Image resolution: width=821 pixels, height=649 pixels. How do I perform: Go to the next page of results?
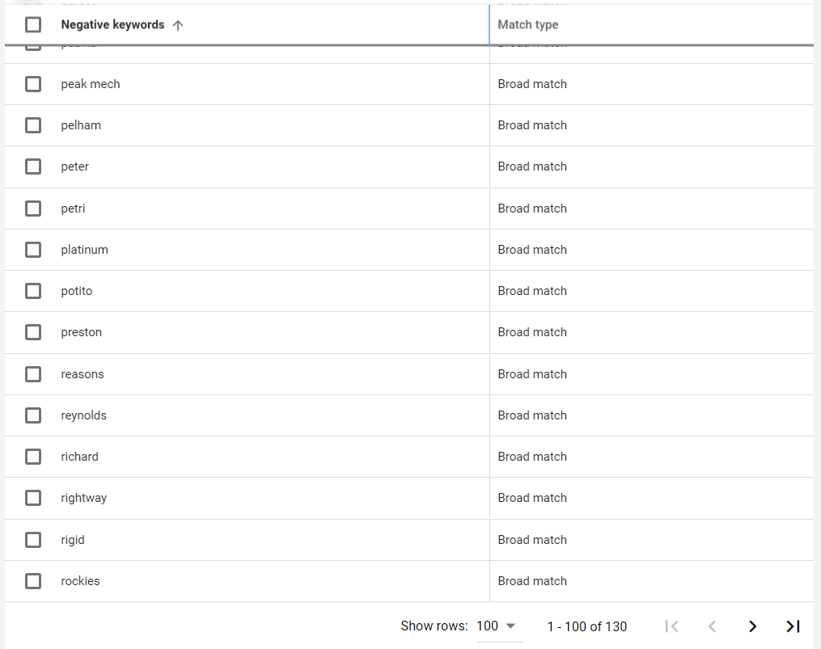pos(752,626)
